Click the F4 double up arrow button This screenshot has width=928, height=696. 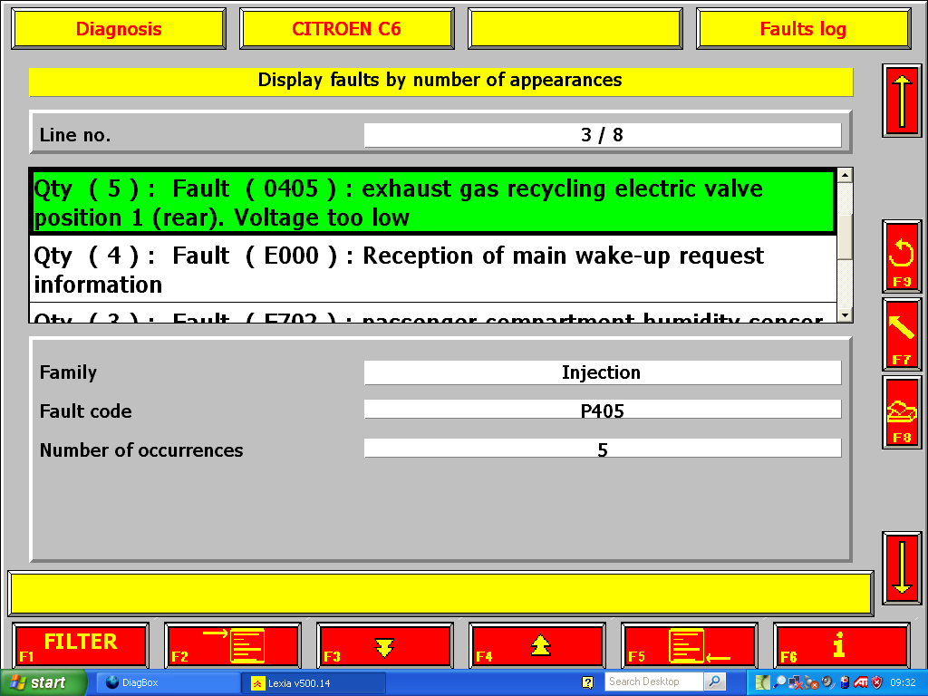[536, 645]
